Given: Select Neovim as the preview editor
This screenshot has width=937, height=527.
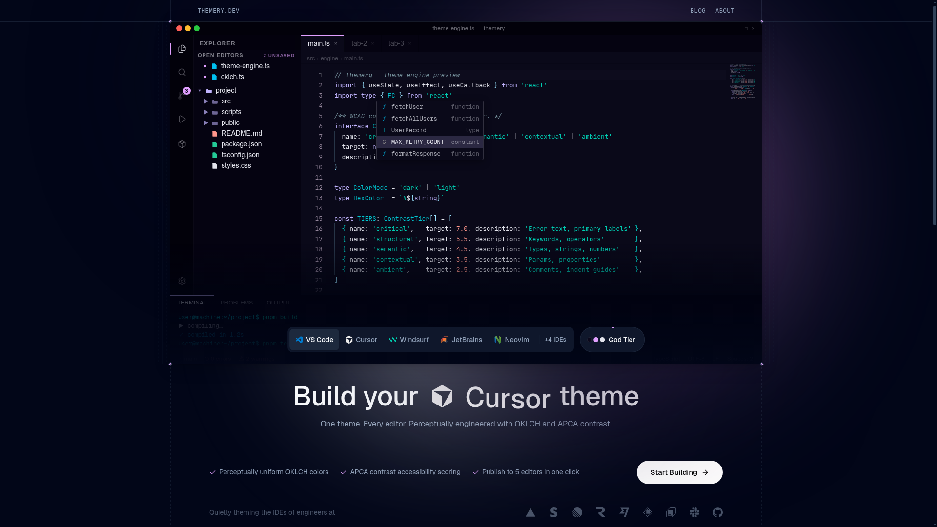Looking at the screenshot, I should (x=511, y=340).
